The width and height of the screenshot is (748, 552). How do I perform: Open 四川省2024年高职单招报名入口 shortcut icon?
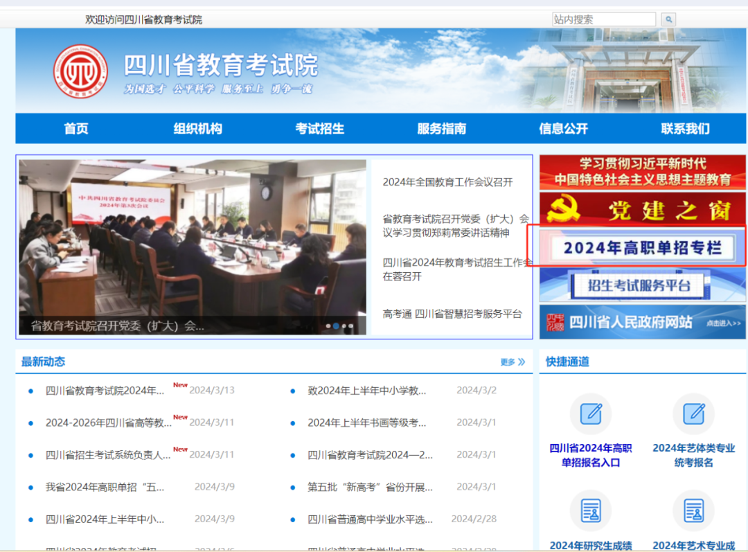(590, 414)
